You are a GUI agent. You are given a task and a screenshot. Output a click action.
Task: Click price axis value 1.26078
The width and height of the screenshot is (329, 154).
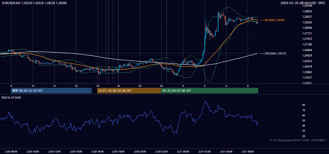(307, 66)
